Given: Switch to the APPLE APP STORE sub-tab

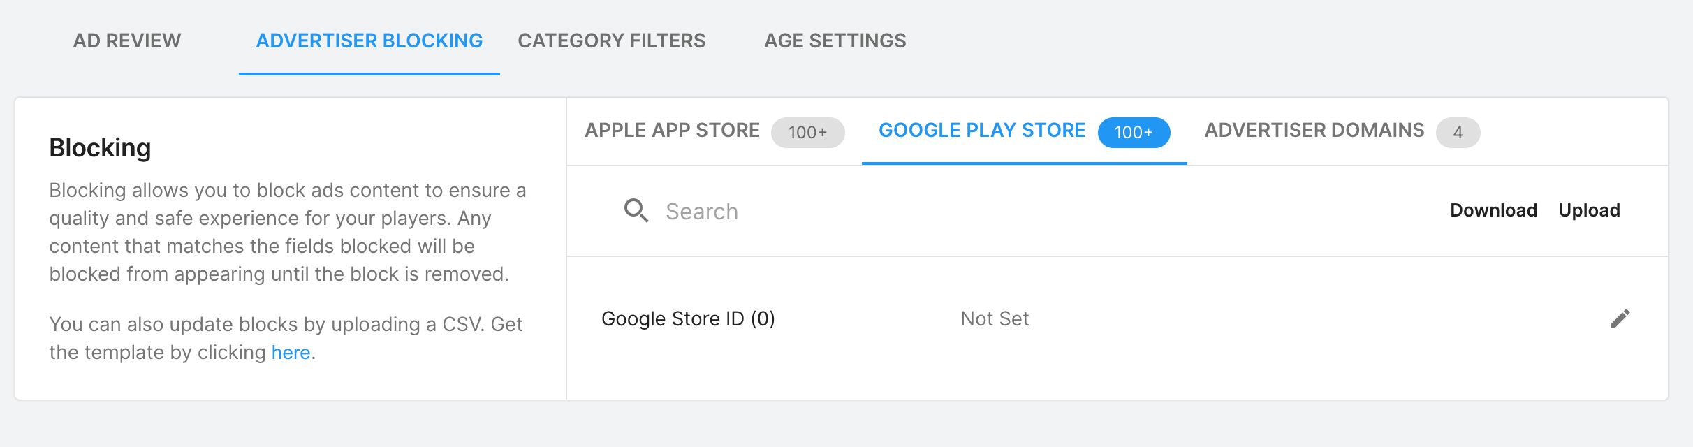Looking at the screenshot, I should pos(672,131).
